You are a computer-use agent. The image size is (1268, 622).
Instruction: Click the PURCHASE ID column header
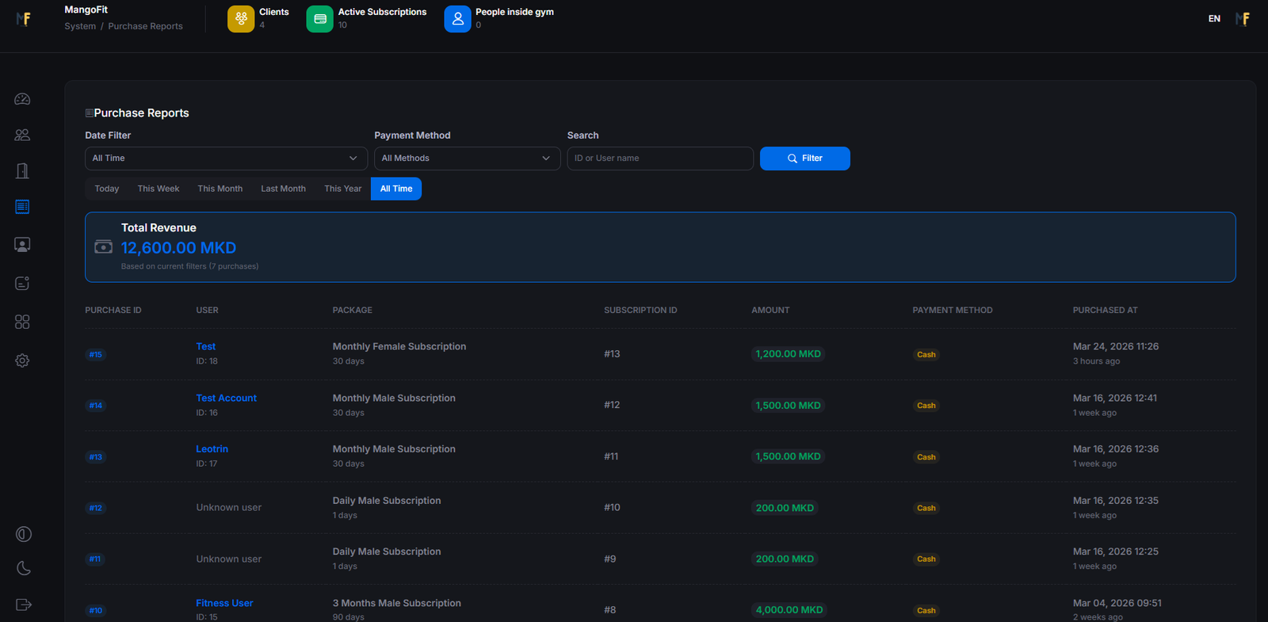coord(113,311)
